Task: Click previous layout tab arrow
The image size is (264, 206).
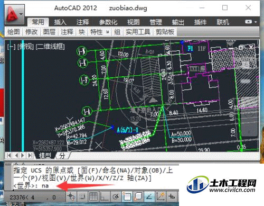Action: click(x=16, y=156)
